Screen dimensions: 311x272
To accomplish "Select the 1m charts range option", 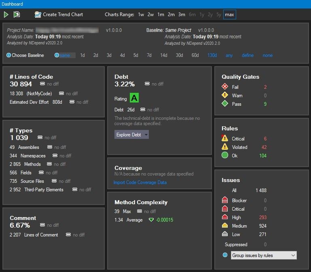I will click(x=161, y=15).
